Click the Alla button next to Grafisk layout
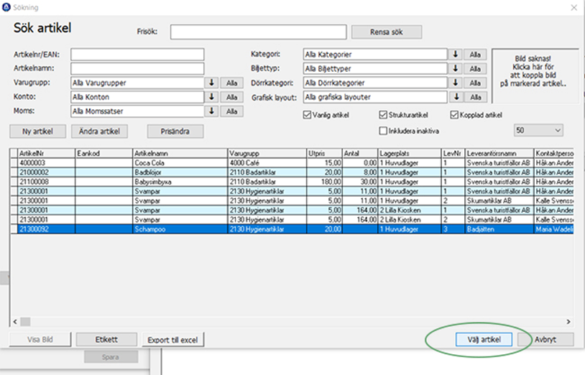 click(x=476, y=97)
